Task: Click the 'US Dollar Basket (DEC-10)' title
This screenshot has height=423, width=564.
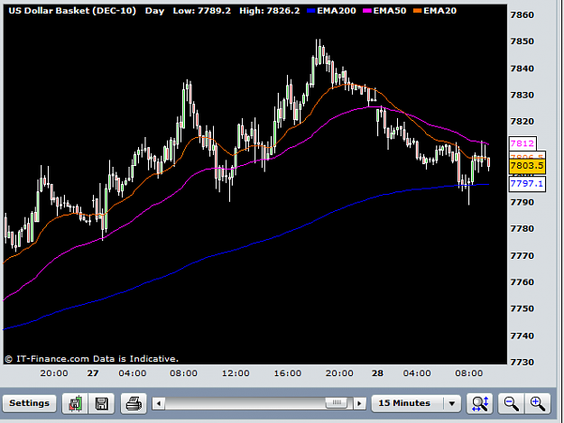Action: [x=72, y=11]
